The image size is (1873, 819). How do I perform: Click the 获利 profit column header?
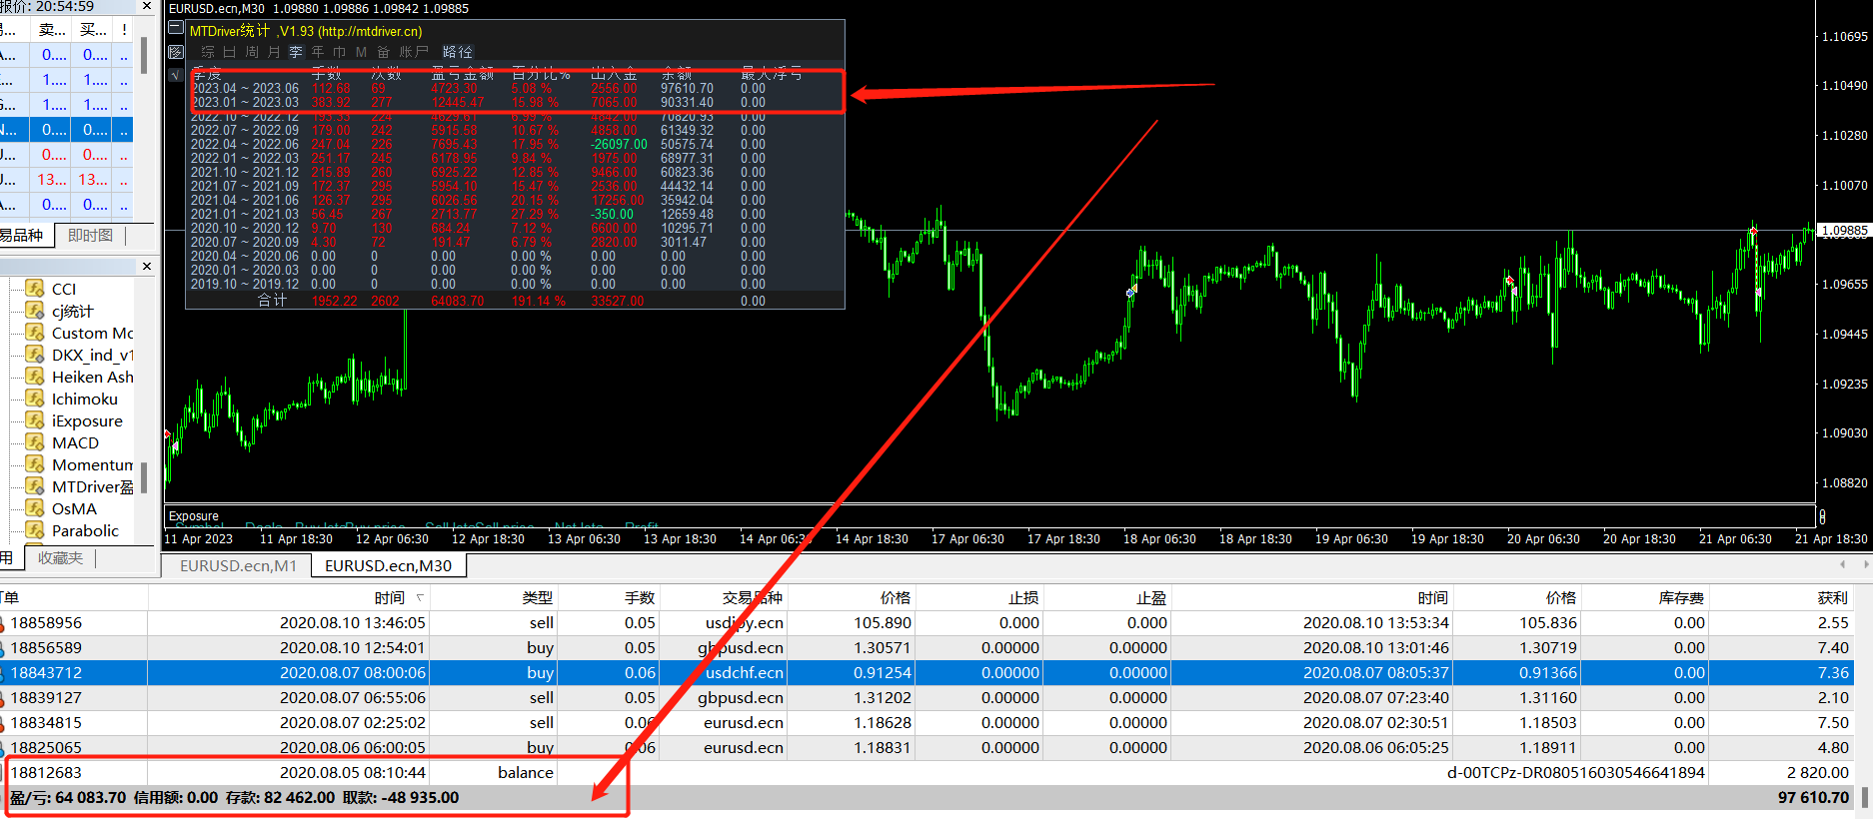tap(1832, 598)
